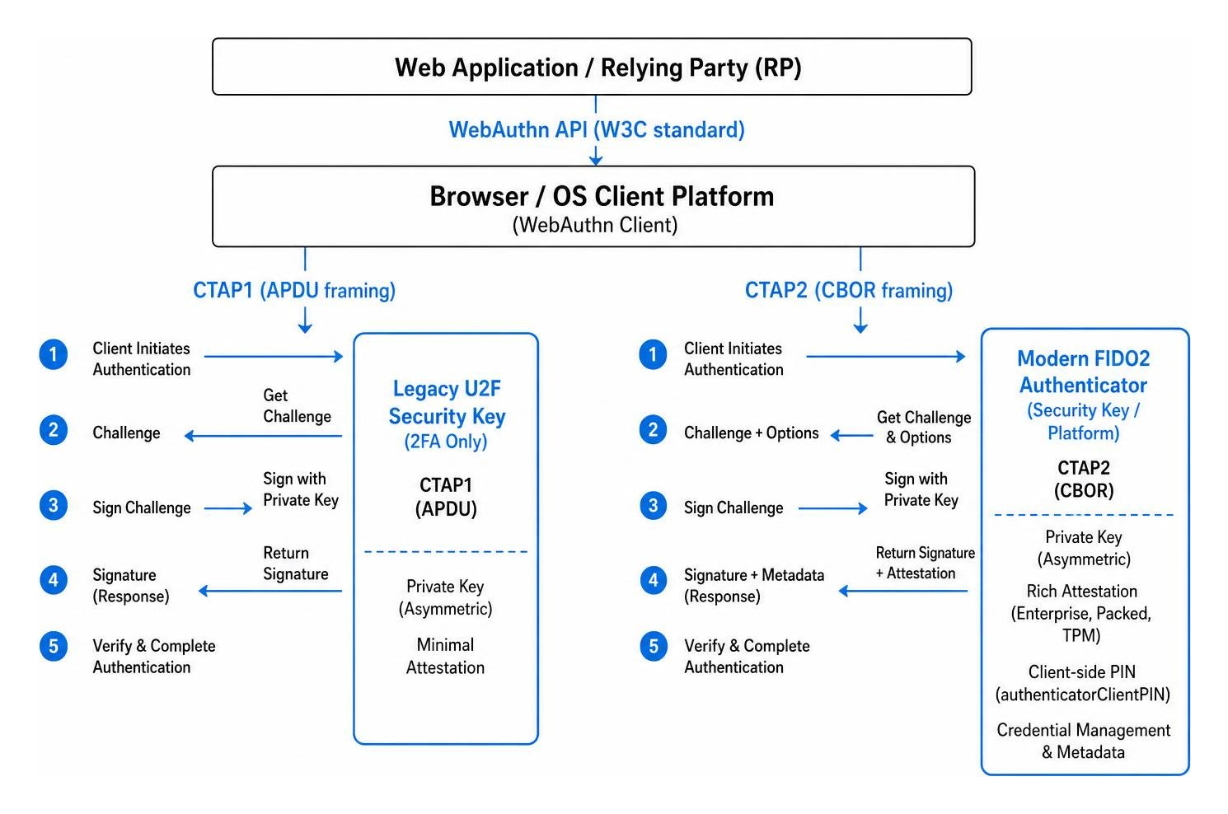This screenshot has width=1228, height=814.
Task: Click "CTAP2 (CBOR)" inside the FIDO2 Authenticator box
Action: click(x=1084, y=480)
